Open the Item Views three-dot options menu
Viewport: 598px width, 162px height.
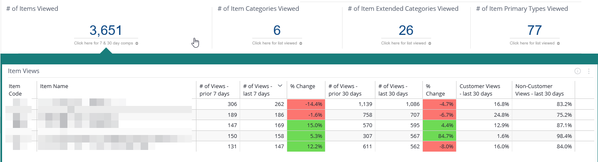[588, 71]
